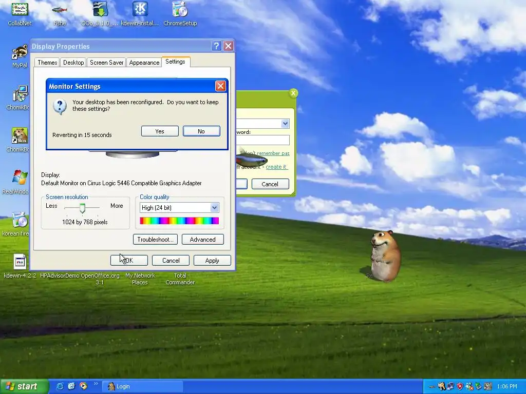Click the Windows Messenger tray icon

(469, 387)
